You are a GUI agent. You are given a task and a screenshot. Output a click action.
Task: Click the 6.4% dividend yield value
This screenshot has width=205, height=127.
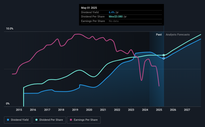pyautogui.click(x=112, y=12)
